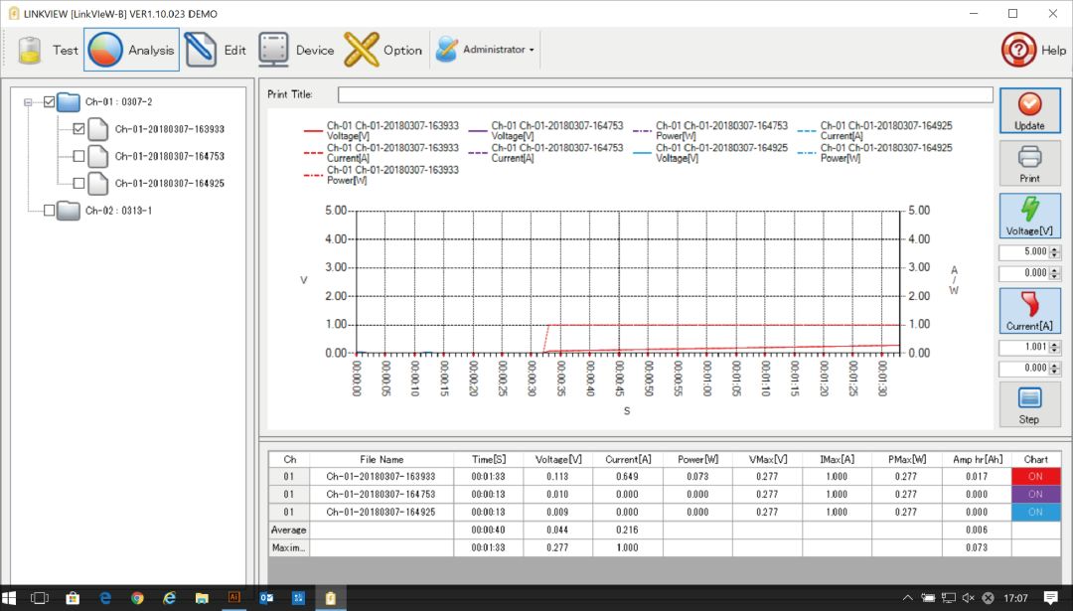Click the File Name column header
The image size is (1073, 611).
[x=382, y=459]
